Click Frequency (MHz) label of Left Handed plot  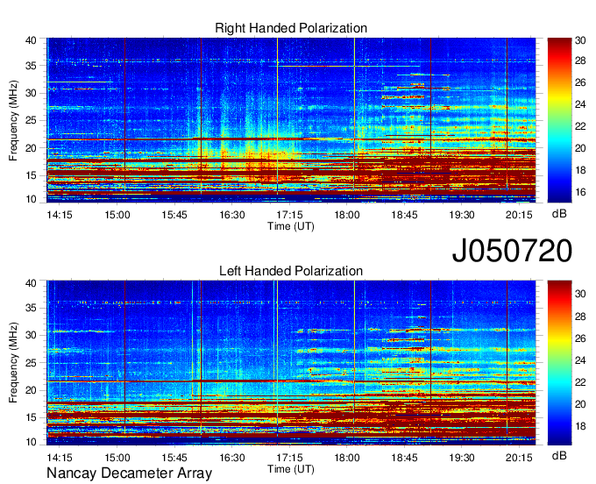pyautogui.click(x=13, y=363)
